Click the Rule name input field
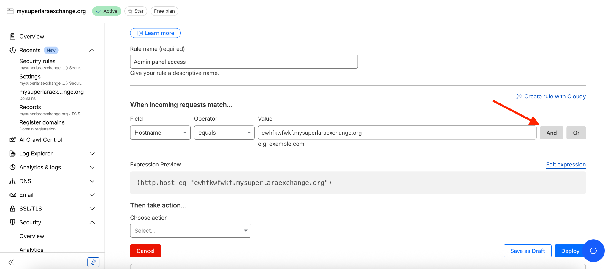 pyautogui.click(x=244, y=62)
